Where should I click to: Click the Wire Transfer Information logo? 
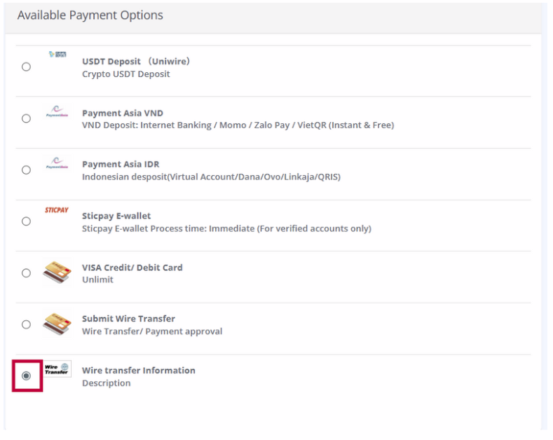(x=57, y=369)
